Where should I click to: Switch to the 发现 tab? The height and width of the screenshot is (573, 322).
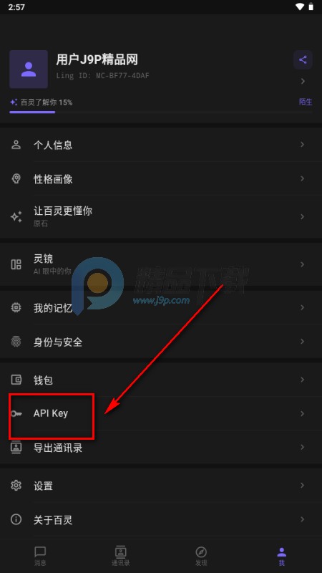click(x=201, y=557)
